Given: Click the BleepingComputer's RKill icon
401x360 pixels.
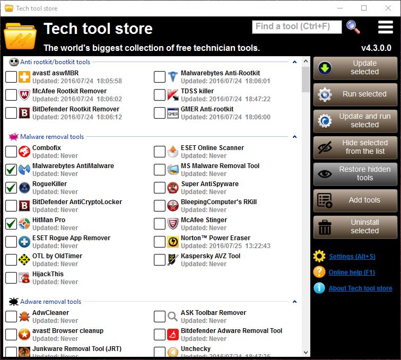Looking at the screenshot, I should coord(173,206).
